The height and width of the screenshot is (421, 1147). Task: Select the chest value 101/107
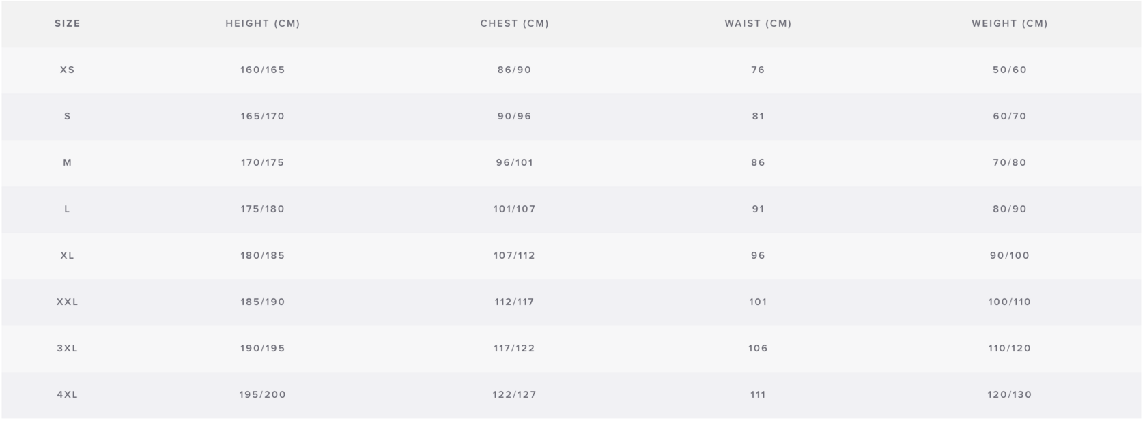click(x=515, y=209)
